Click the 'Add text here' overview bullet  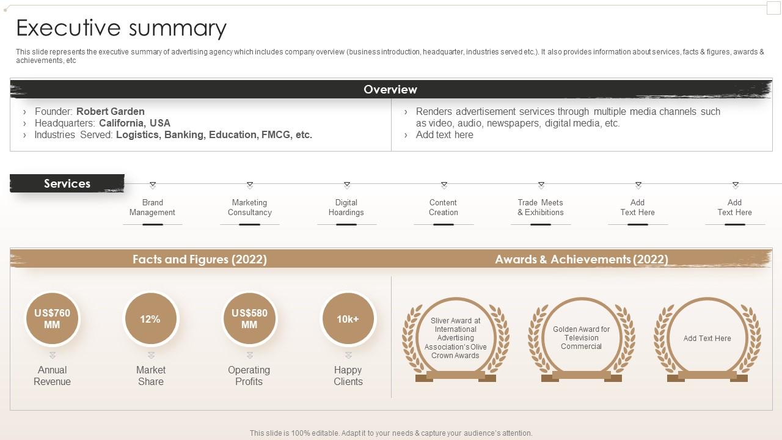444,135
